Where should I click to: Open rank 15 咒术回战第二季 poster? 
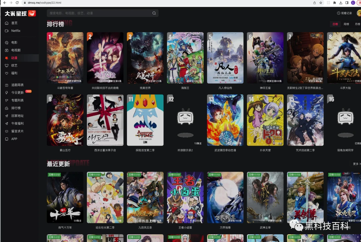pyautogui.click(x=305, y=120)
